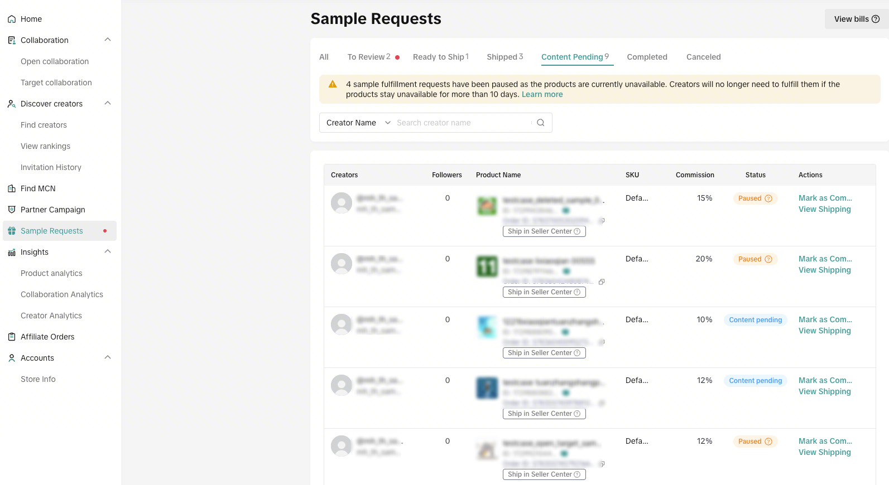Click the Find MCN building icon

coord(12,188)
